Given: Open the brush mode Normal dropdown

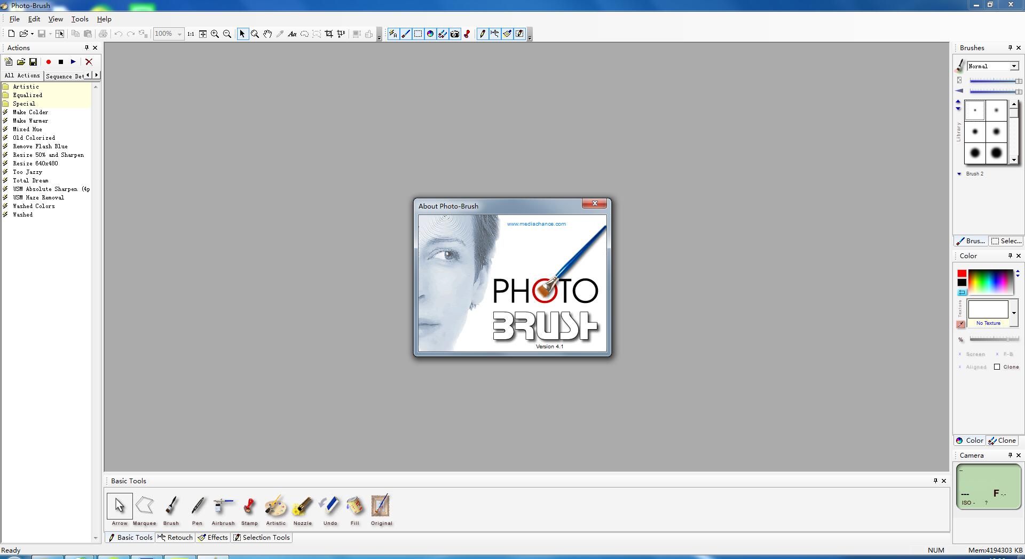Looking at the screenshot, I should tap(1013, 66).
